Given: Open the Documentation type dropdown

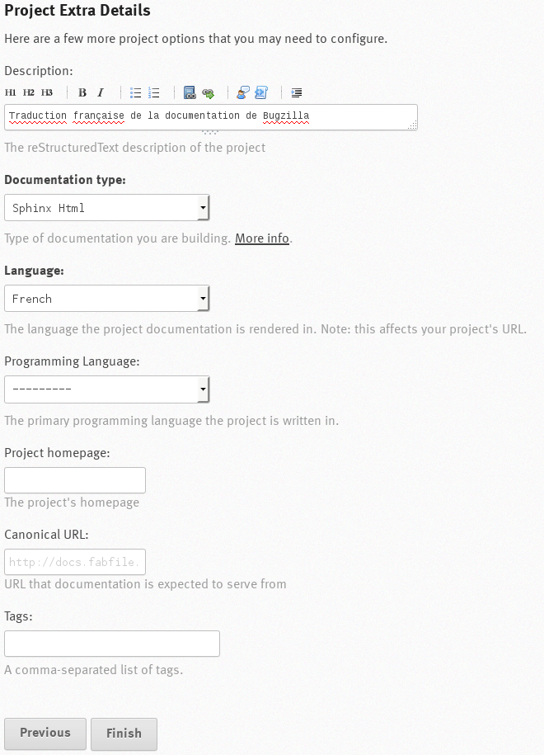Looking at the screenshot, I should pyautogui.click(x=106, y=207).
